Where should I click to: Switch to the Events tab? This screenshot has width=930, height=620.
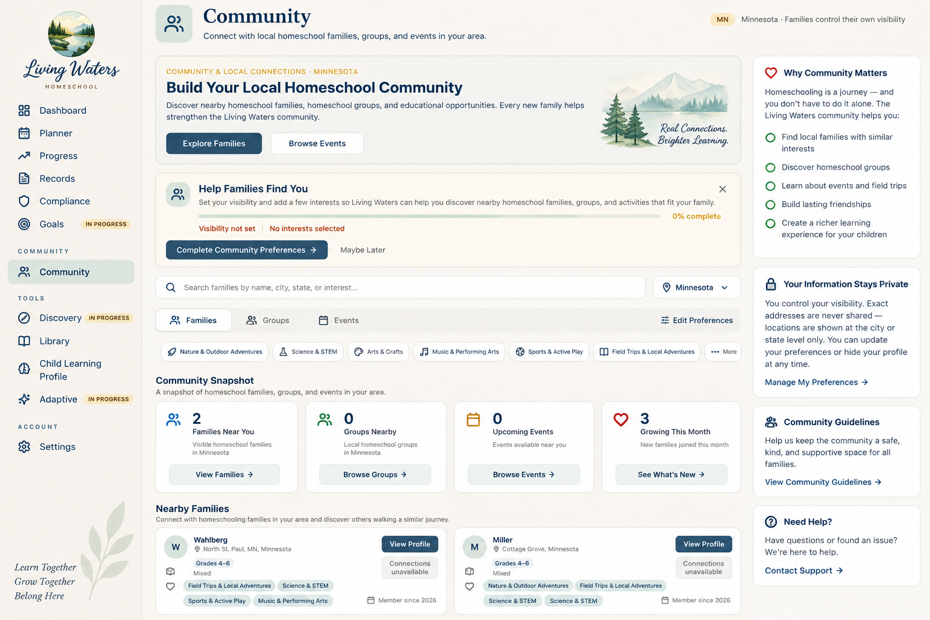tap(339, 320)
